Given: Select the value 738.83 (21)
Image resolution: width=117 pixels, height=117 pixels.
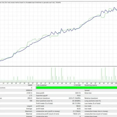Looking at the screenshot, I should point(77,114).
